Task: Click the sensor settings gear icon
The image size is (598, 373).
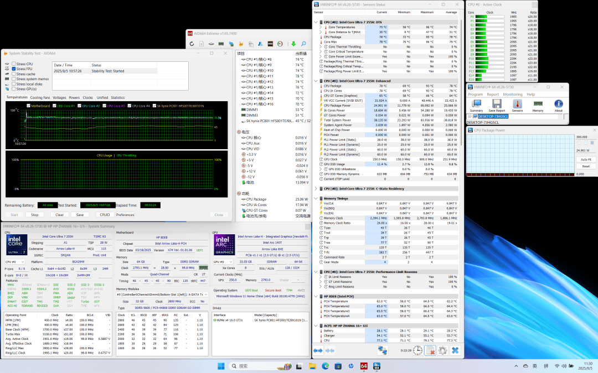Action: coord(442,350)
